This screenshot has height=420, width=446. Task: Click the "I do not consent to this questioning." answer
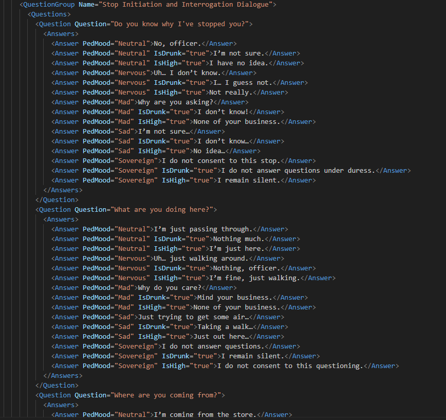tap(289, 366)
